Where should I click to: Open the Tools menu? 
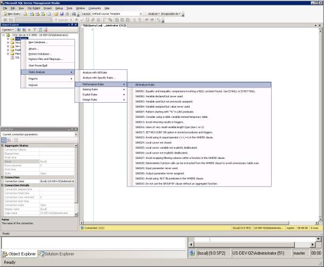[69, 8]
